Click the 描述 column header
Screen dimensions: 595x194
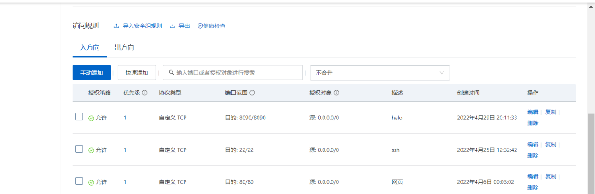tap(397, 93)
